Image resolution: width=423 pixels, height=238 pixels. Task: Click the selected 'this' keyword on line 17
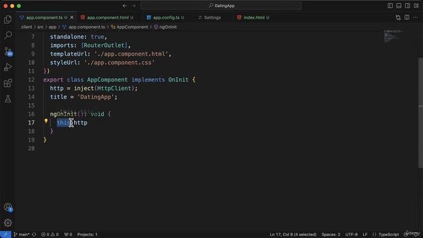(63, 122)
